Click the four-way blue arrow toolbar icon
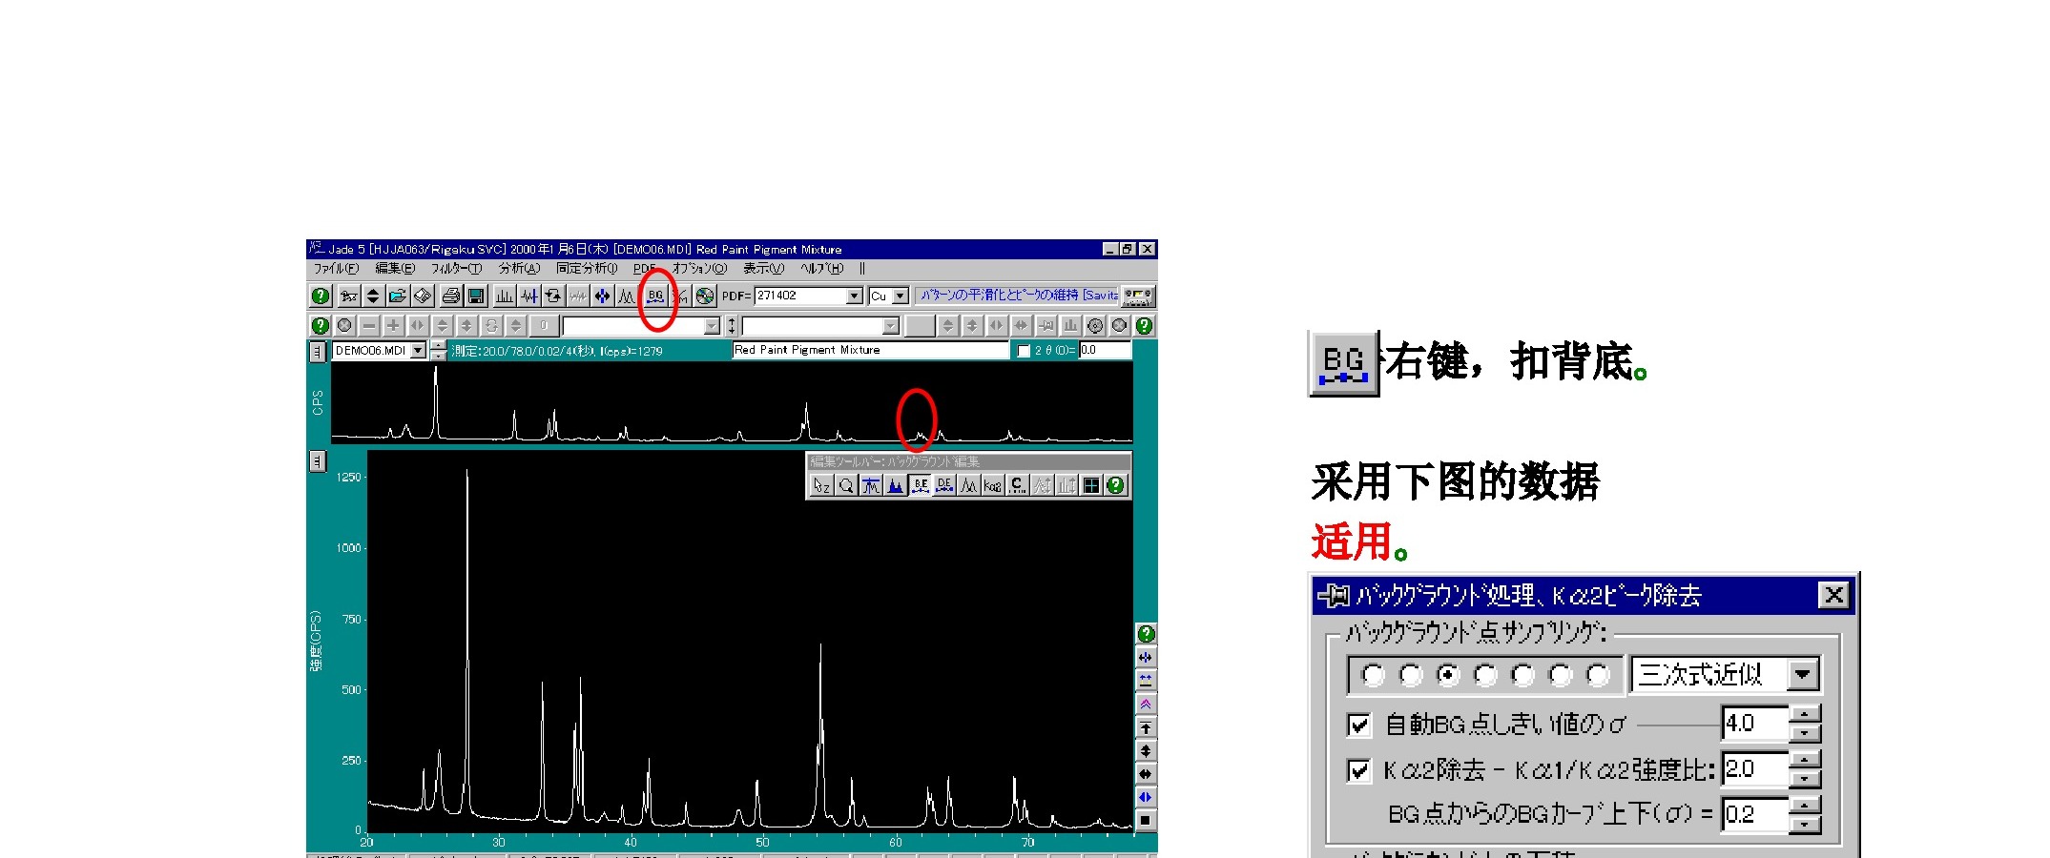 (x=602, y=296)
